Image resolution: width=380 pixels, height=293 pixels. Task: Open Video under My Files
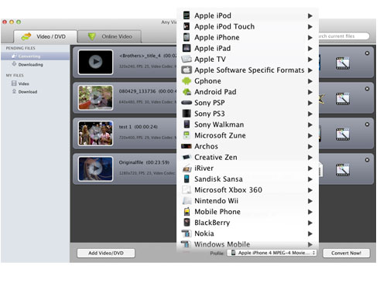click(x=20, y=83)
